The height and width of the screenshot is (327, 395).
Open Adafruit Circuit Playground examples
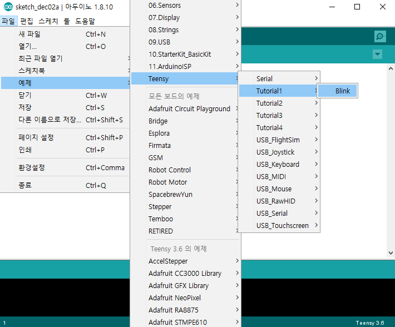pyautogui.click(x=185, y=108)
